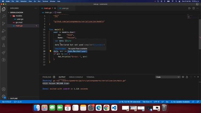Click the Go language mode indicator
The image size is (201, 113).
[x=167, y=102]
